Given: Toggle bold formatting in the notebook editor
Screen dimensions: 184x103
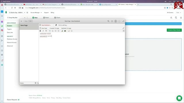Looking at the screenshot, I should (x=40, y=31).
